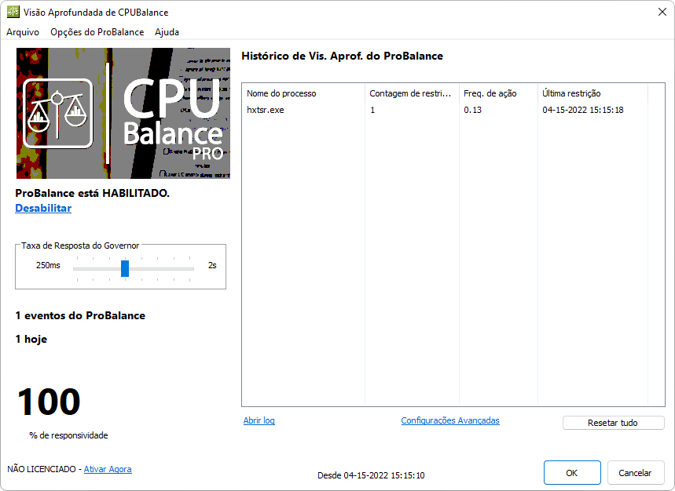Image resolution: width=675 pixels, height=491 pixels.
Task: Click the 100 responsiveness value
Action: point(49,402)
